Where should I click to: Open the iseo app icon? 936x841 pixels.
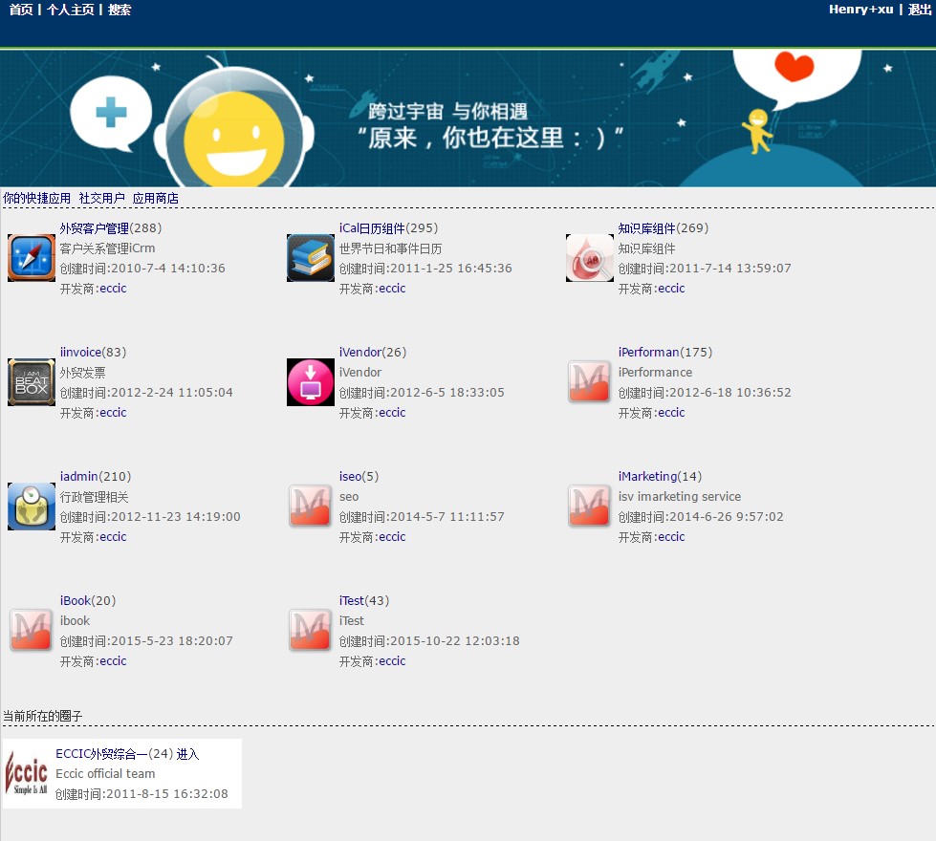311,507
